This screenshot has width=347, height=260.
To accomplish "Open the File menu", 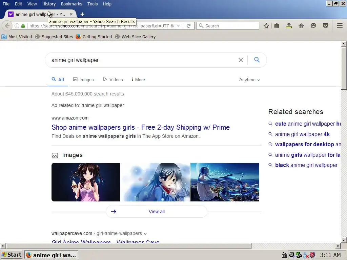I will point(6,4).
